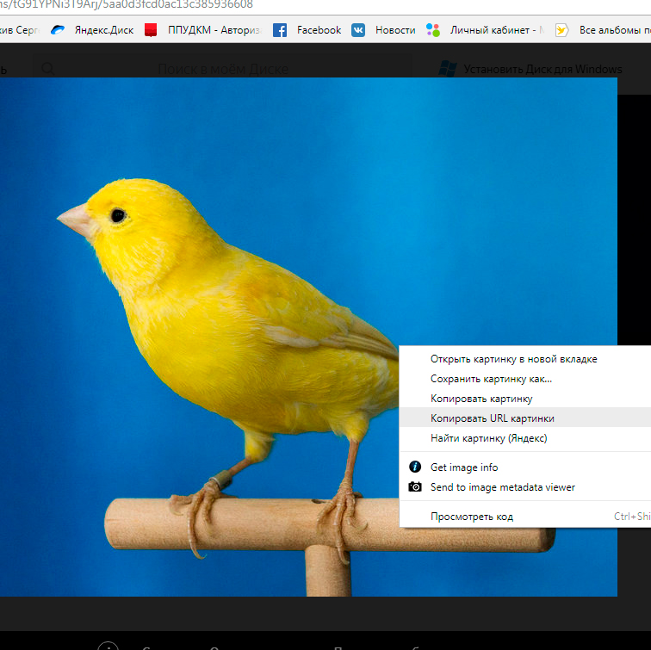Open the Facebook bookmark

click(307, 30)
